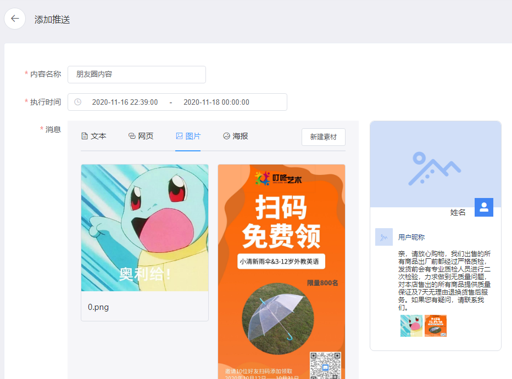512x379 pixels.
Task: Click the blue user avatar icon
Action: [x=484, y=207]
